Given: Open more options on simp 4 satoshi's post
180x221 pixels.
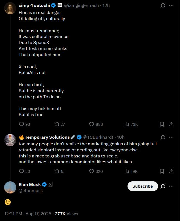Looking at the screenshot, I should [171, 5].
